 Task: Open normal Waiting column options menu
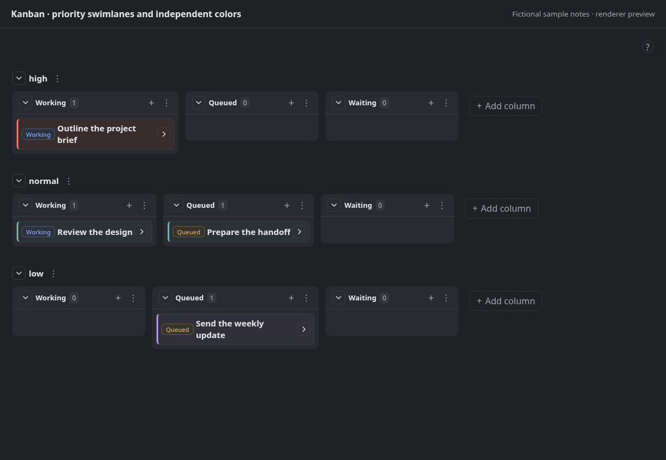tap(442, 205)
